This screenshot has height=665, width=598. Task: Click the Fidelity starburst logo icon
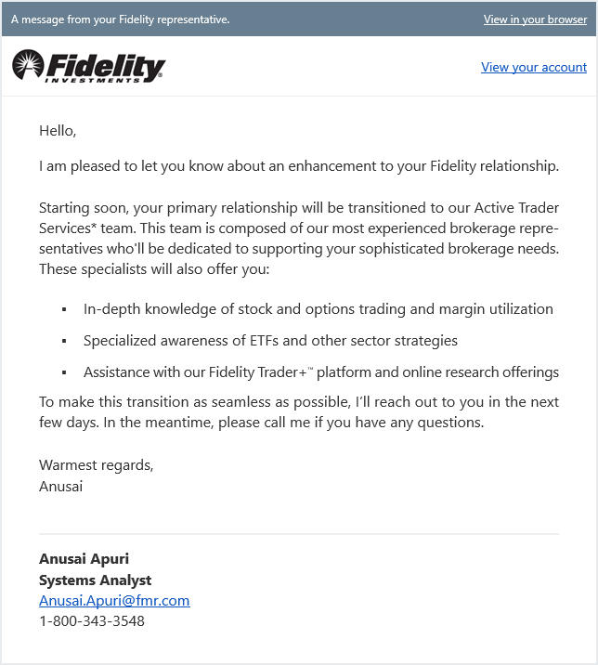click(x=27, y=65)
